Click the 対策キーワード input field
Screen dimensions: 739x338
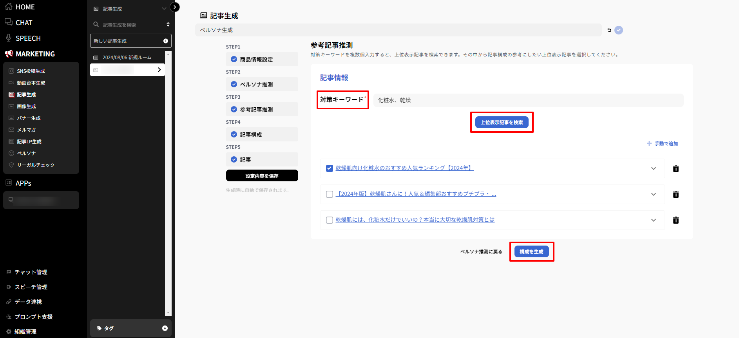coord(528,100)
